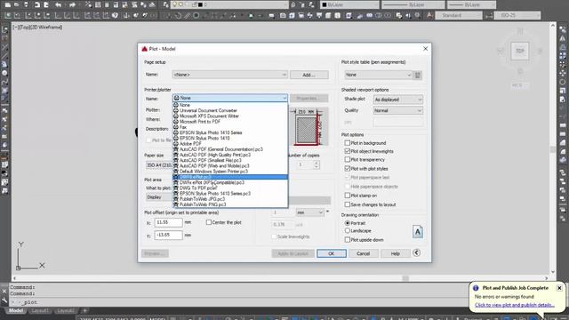Open command line customize wrench icon

point(4,300)
